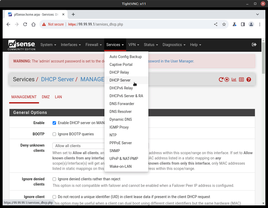Open related log entries icon
Viewport: 268px width, 208px height.
[241, 79]
